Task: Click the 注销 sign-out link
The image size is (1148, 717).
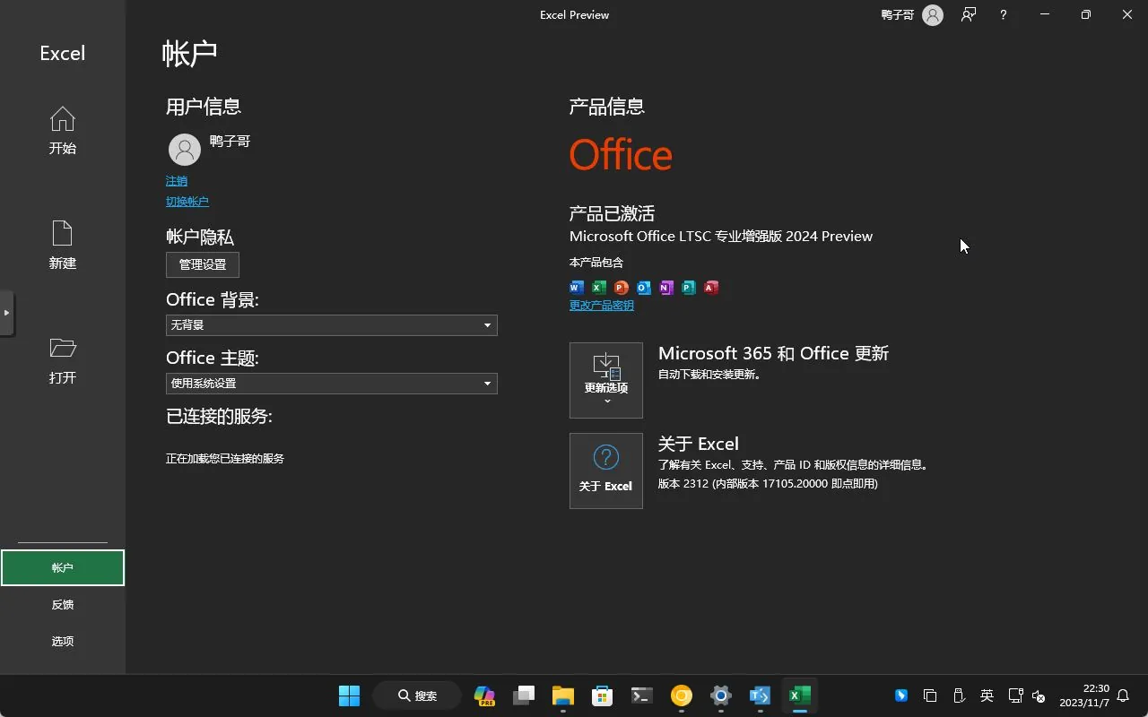Action: point(176,180)
